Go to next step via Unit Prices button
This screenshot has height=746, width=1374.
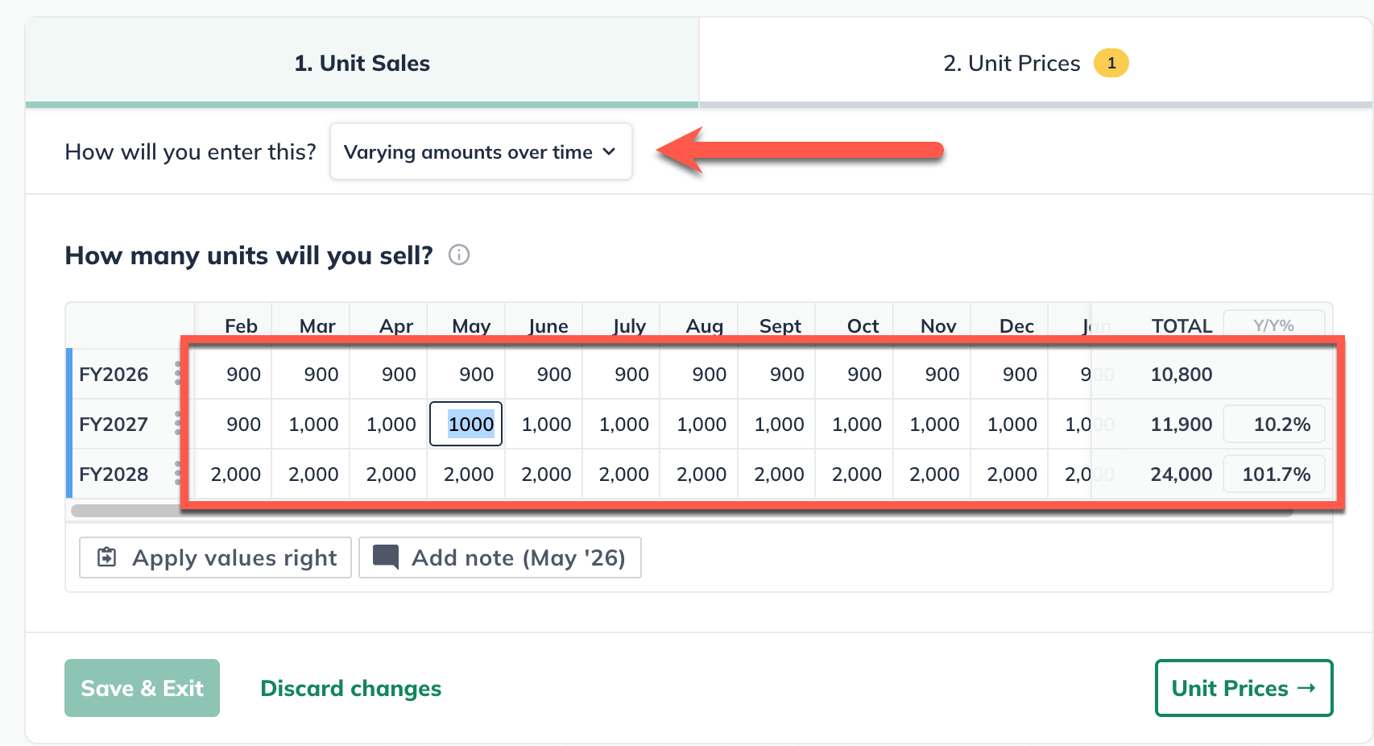tap(1243, 688)
